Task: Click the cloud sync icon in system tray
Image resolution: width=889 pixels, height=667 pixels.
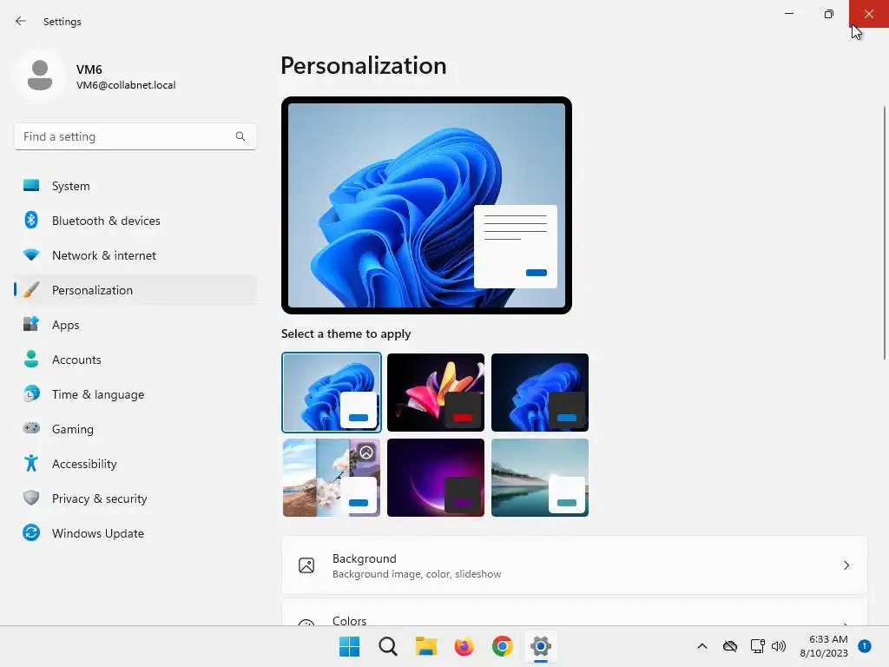Action: pos(729,646)
